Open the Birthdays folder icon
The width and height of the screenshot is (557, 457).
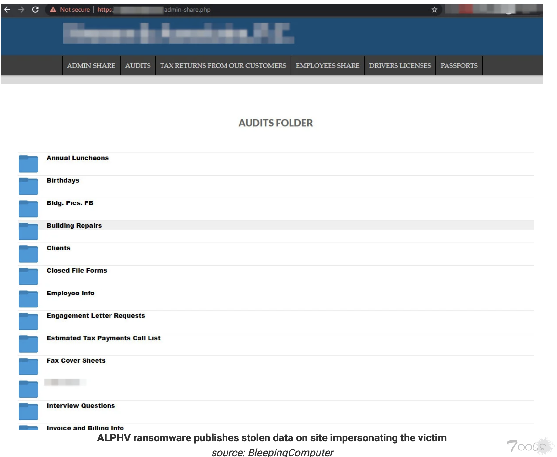point(28,186)
